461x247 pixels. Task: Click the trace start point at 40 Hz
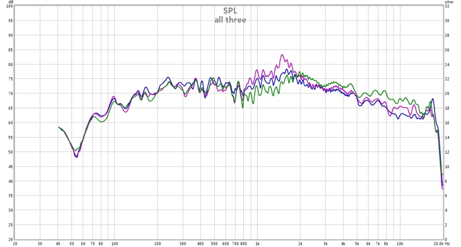58,127
